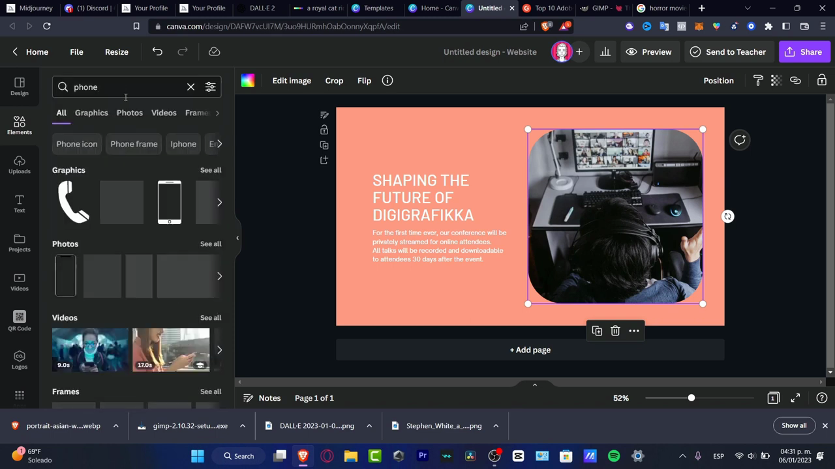Viewport: 835px width, 469px height.
Task: Open the Resize menu
Action: point(117,51)
